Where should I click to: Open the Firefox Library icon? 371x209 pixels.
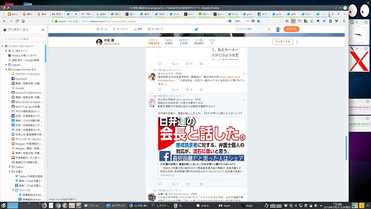[288, 21]
